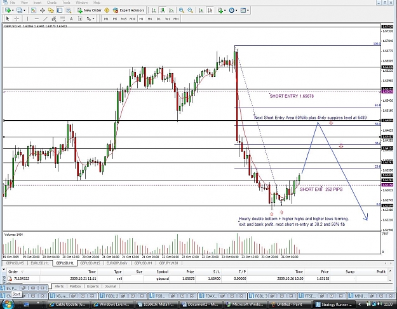This screenshot has height=309, width=397.
Task: Click the New Chart icon
Action: coord(8,10)
